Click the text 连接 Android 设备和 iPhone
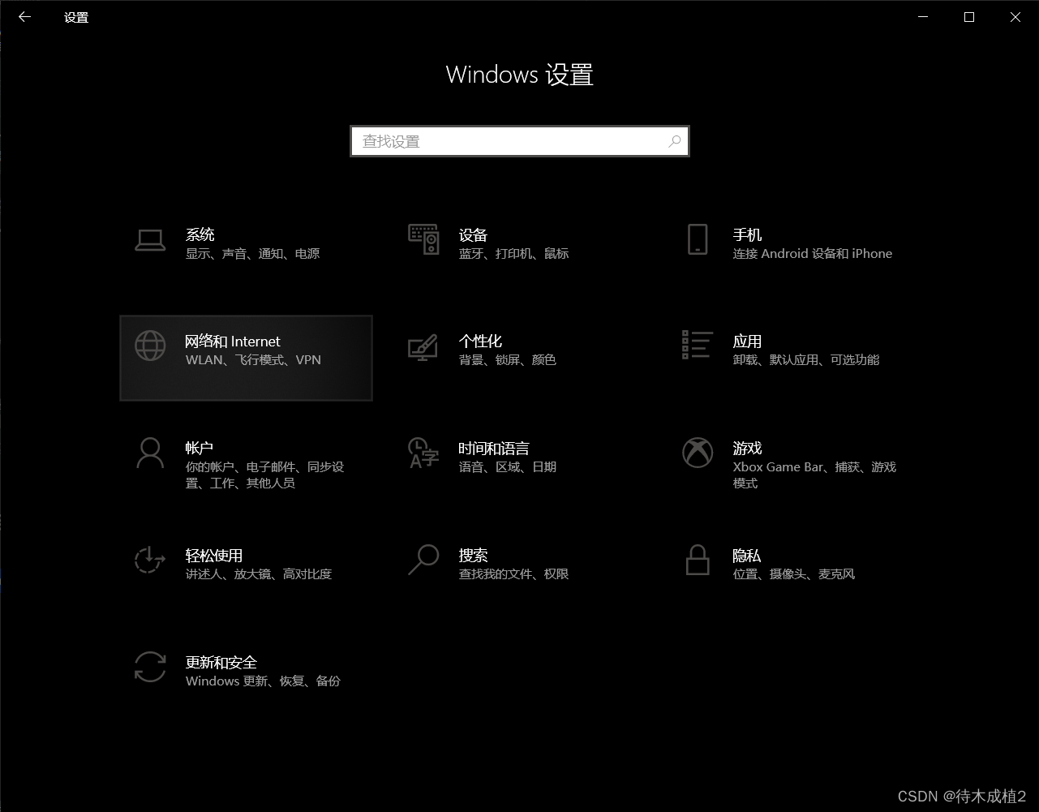Image resolution: width=1039 pixels, height=812 pixels. tap(813, 254)
